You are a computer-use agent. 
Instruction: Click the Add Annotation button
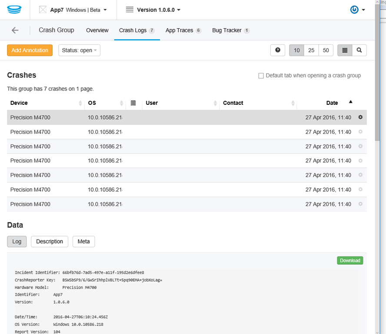pyautogui.click(x=30, y=50)
